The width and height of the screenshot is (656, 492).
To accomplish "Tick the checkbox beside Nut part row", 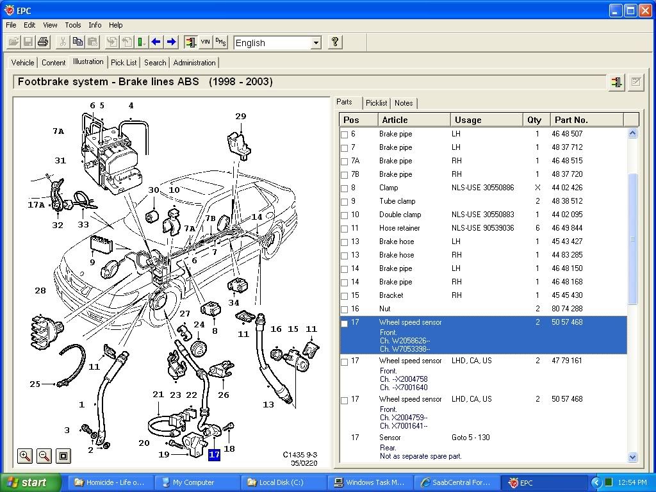I will 344,309.
